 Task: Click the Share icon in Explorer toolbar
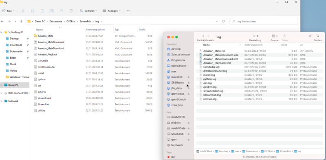(x=62, y=11)
